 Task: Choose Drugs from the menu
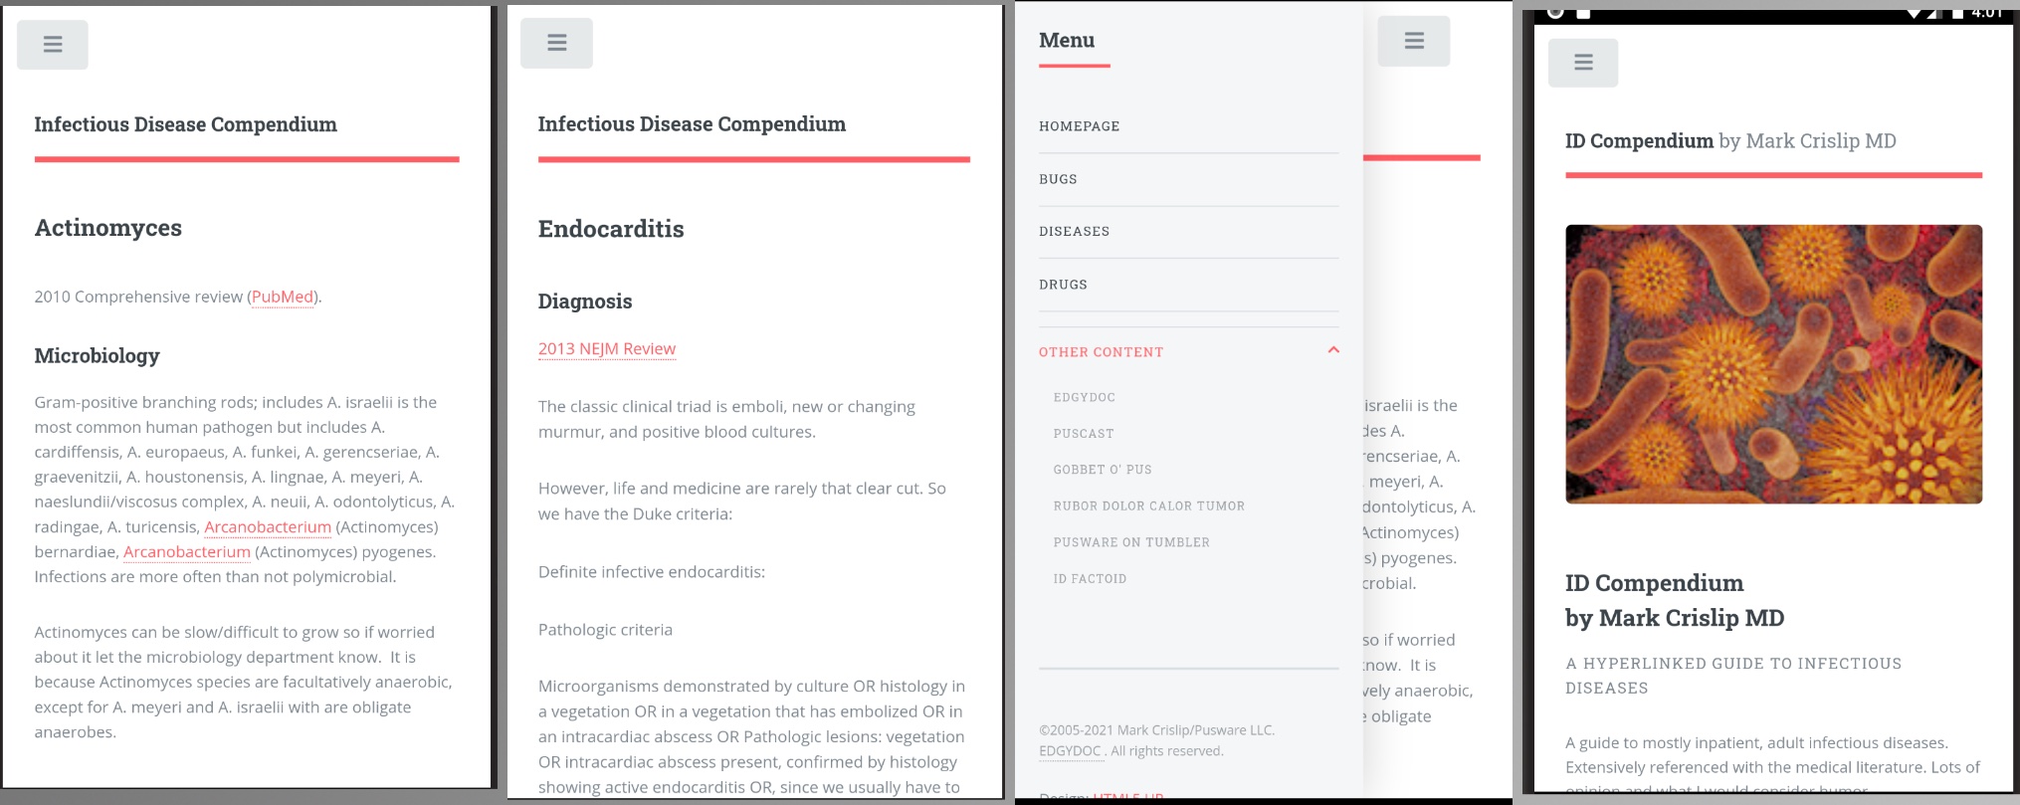pyautogui.click(x=1063, y=285)
